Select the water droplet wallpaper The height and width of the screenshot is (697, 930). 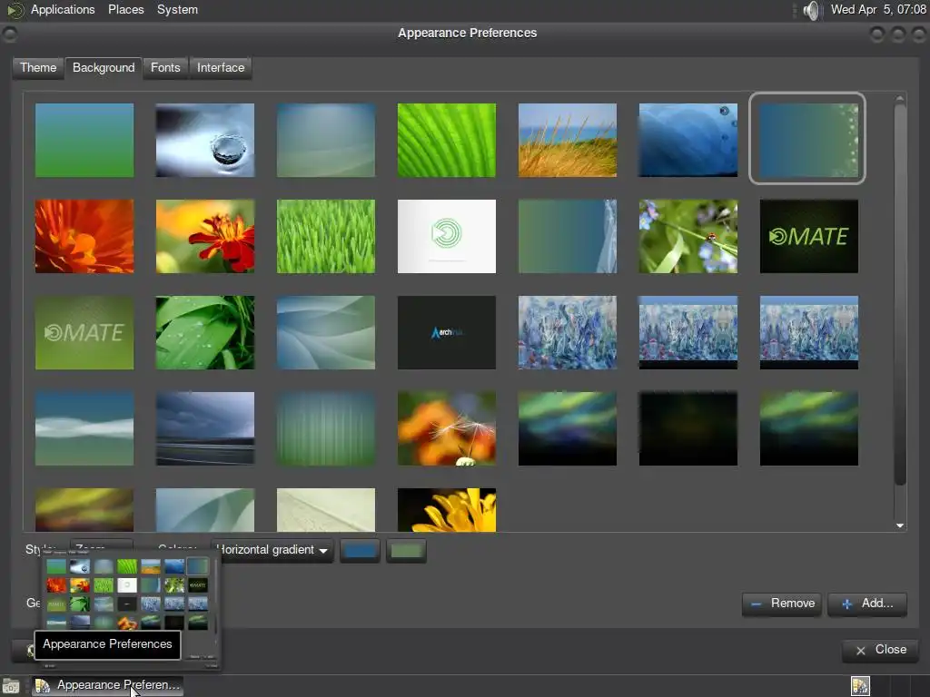tap(205, 140)
